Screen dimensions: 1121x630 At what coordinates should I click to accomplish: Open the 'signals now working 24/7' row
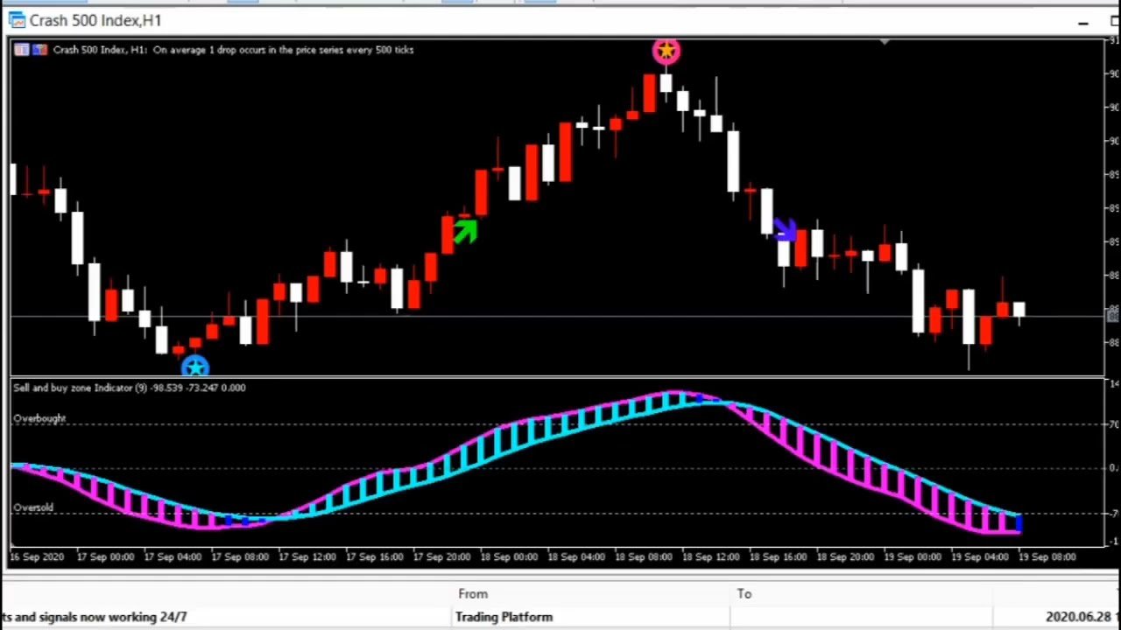95,617
